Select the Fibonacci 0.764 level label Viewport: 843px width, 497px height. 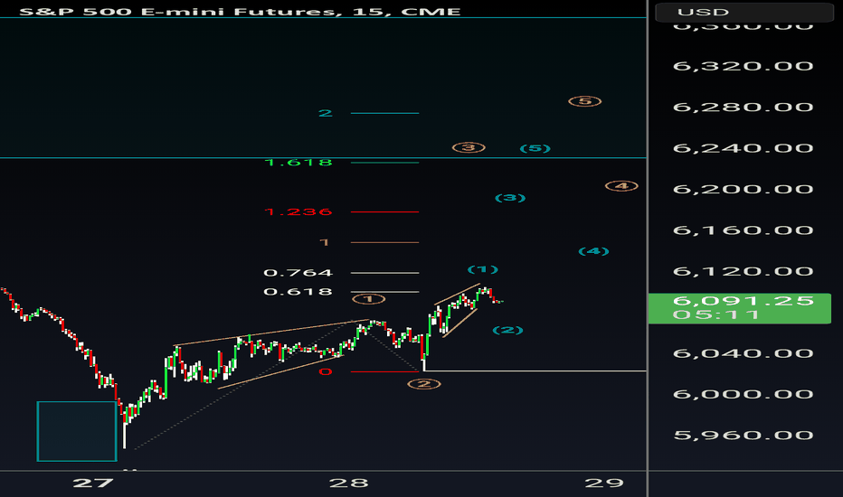coord(298,273)
